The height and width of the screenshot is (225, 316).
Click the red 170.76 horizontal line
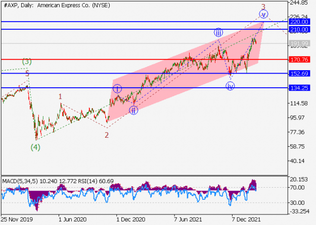[x=145, y=60]
